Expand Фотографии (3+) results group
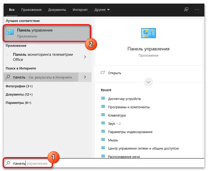 (x=19, y=86)
